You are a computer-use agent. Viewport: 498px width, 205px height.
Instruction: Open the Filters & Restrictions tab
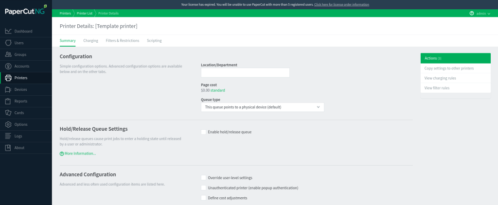point(122,41)
